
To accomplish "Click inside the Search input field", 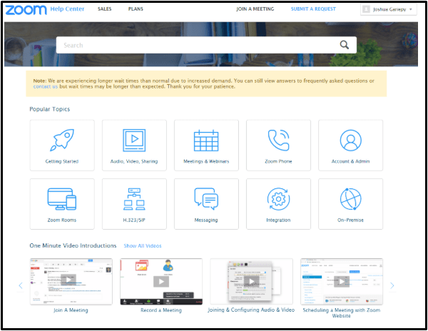I will [x=193, y=45].
